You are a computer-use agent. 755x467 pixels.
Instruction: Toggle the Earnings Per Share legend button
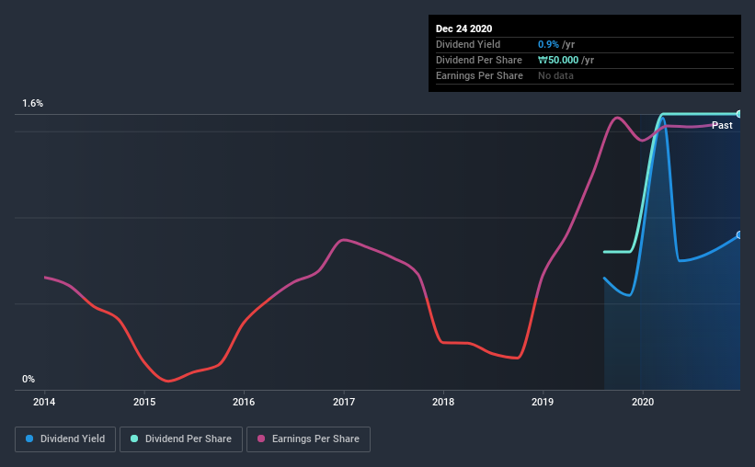pyautogui.click(x=308, y=439)
